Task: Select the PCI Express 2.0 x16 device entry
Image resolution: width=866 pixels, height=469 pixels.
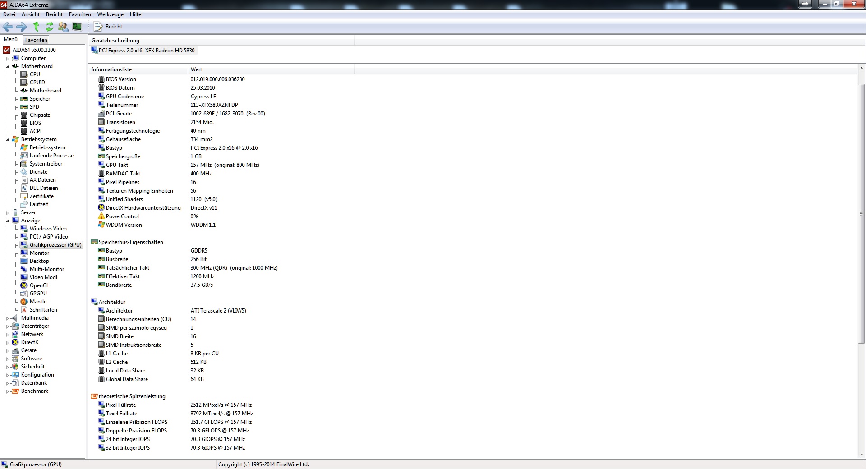Action: click(x=143, y=51)
